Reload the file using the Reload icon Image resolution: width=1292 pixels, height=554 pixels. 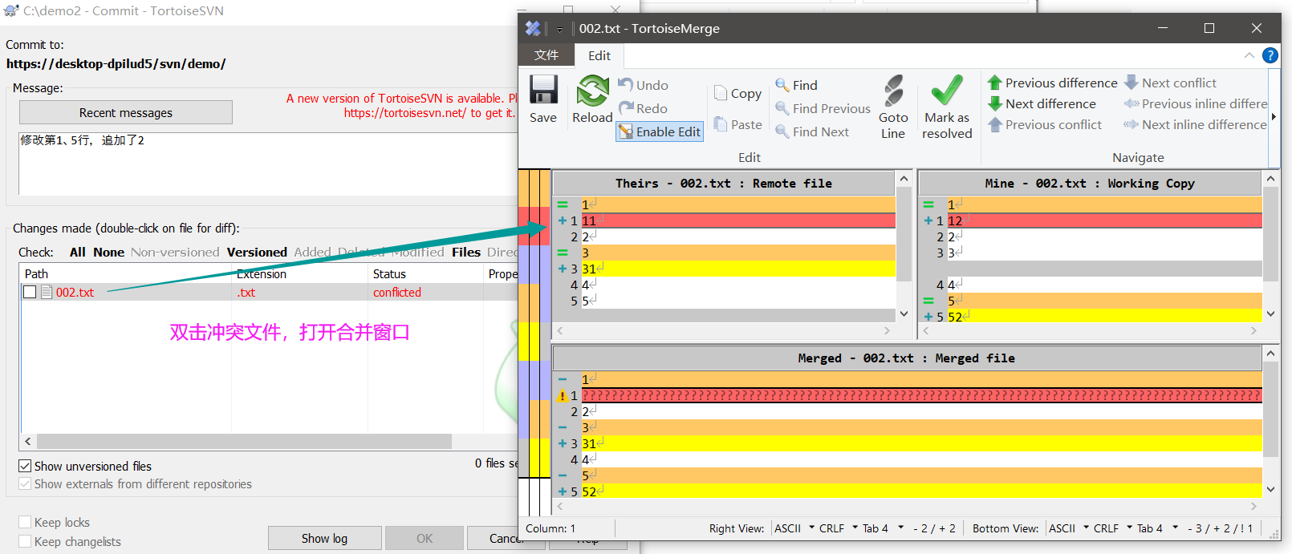click(x=592, y=90)
